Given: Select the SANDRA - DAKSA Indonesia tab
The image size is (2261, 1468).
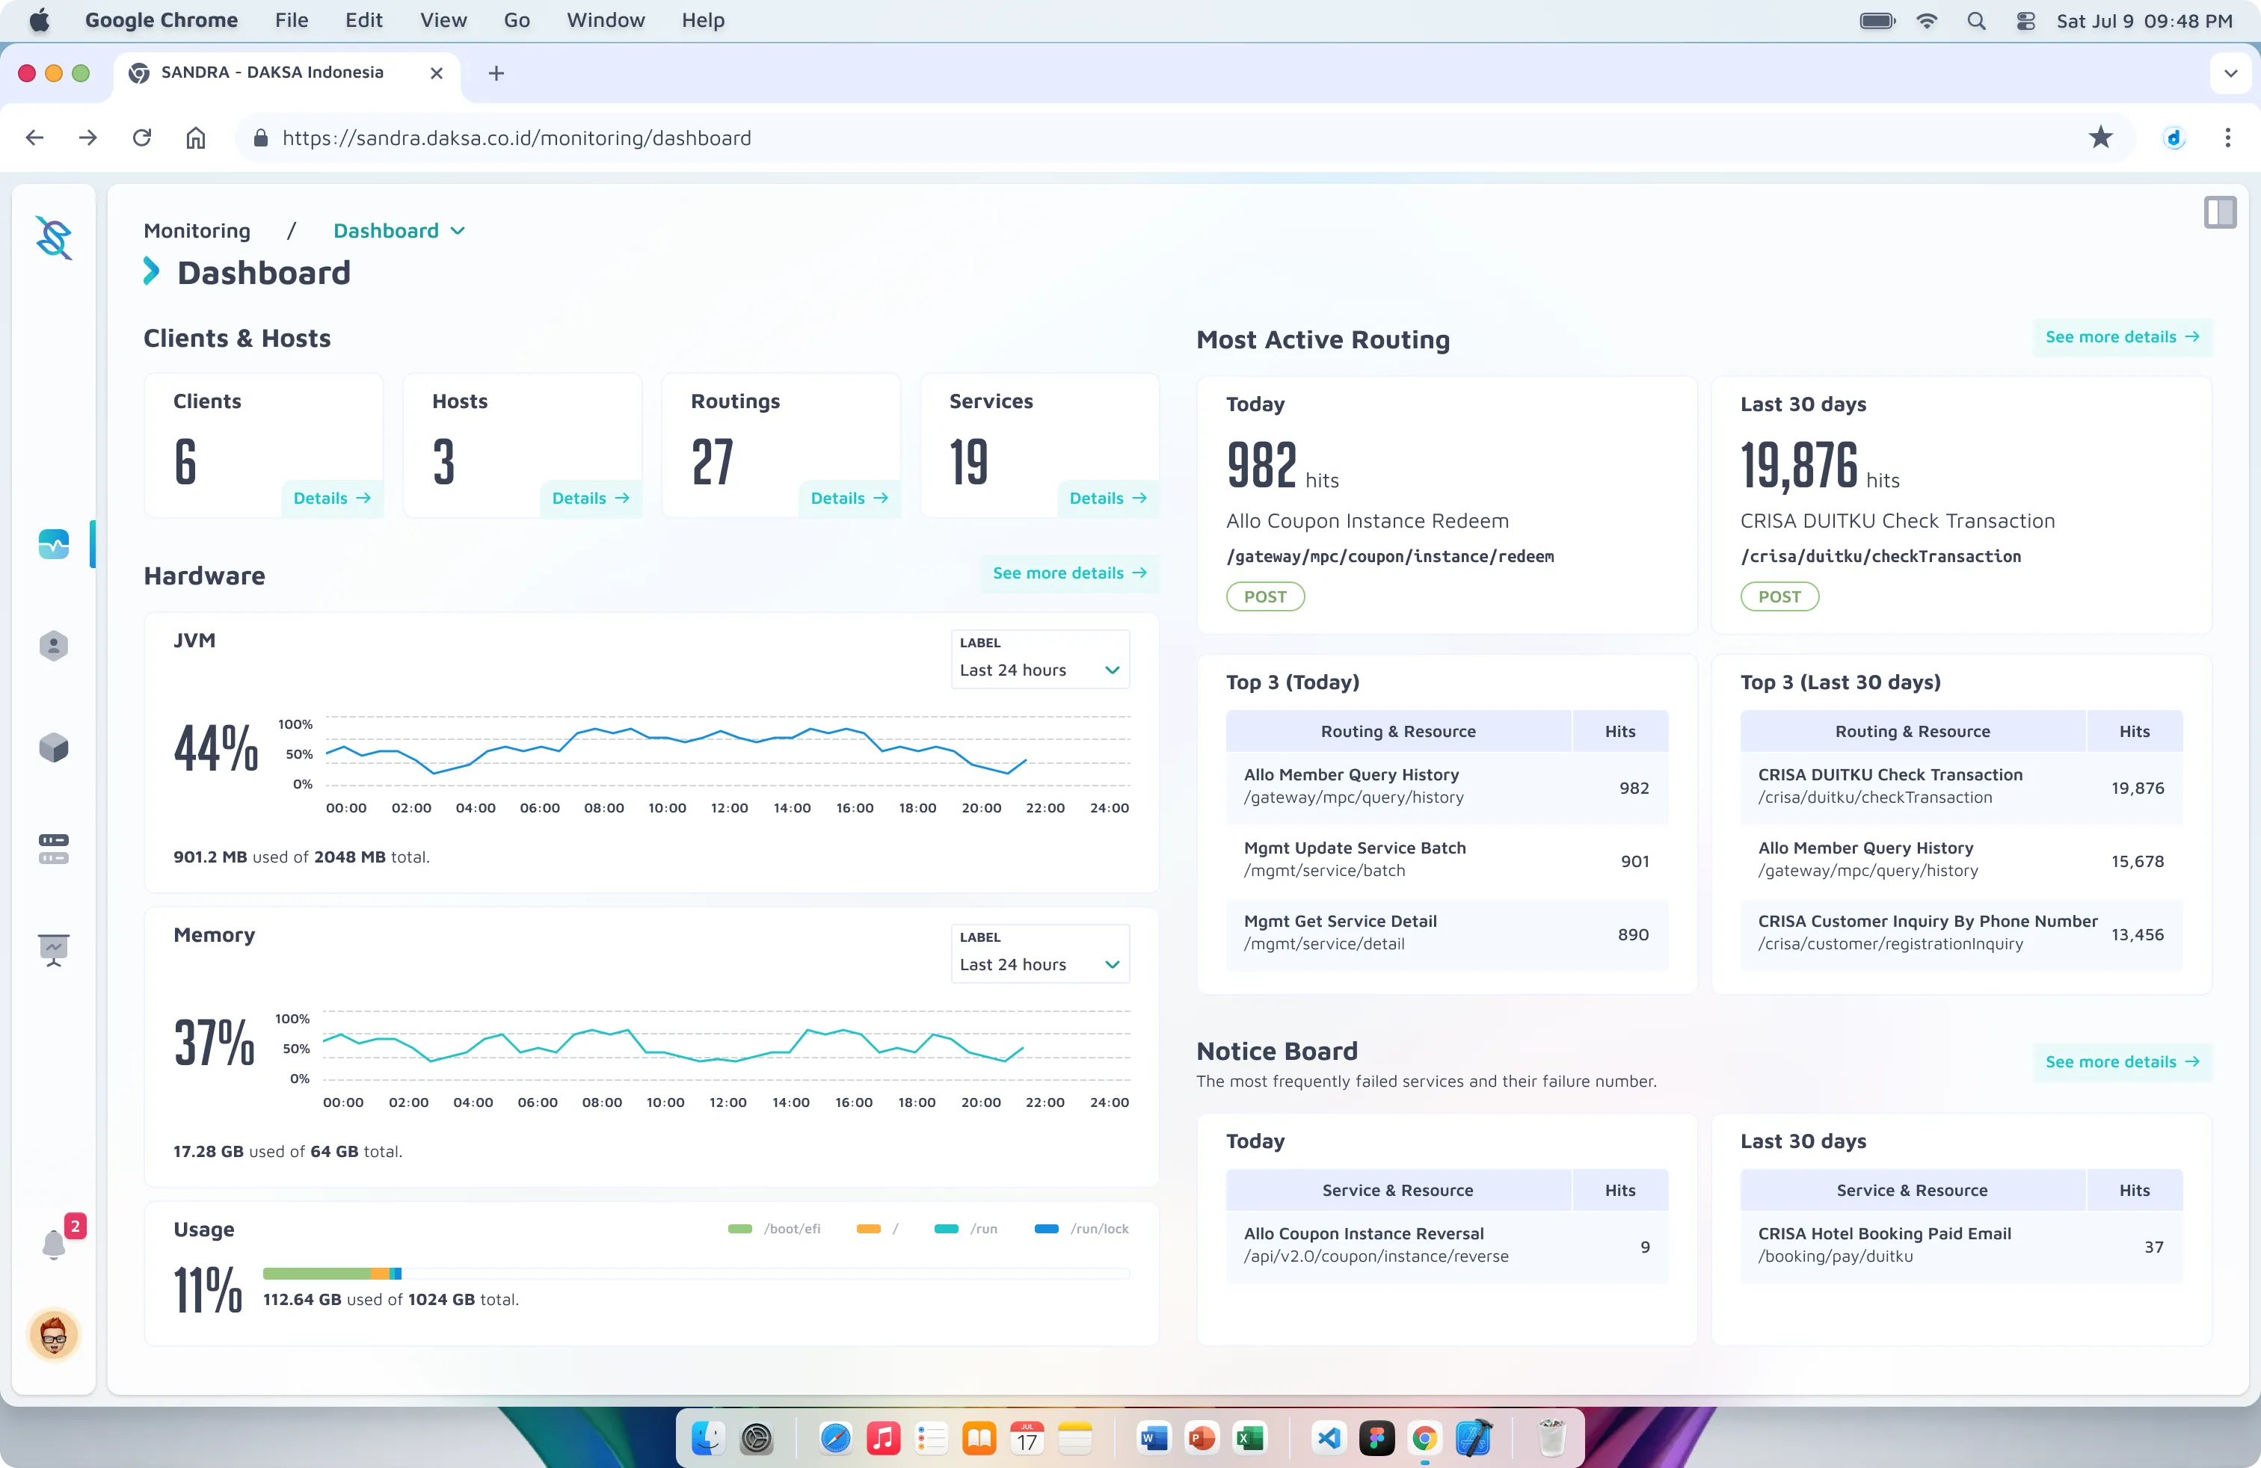Looking at the screenshot, I should tap(287, 73).
